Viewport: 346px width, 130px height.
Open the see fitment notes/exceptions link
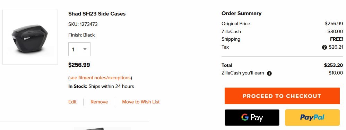click(x=100, y=78)
